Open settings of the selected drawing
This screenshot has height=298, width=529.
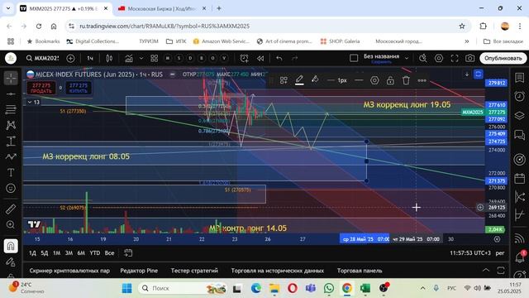click(374, 80)
